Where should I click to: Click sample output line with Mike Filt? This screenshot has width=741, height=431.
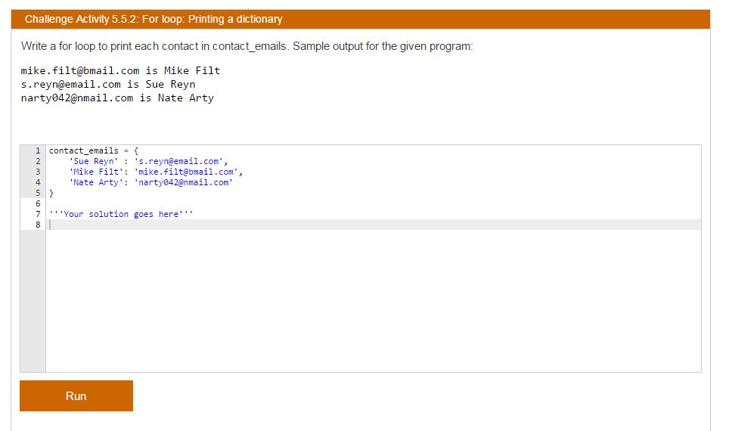pyautogui.click(x=120, y=71)
